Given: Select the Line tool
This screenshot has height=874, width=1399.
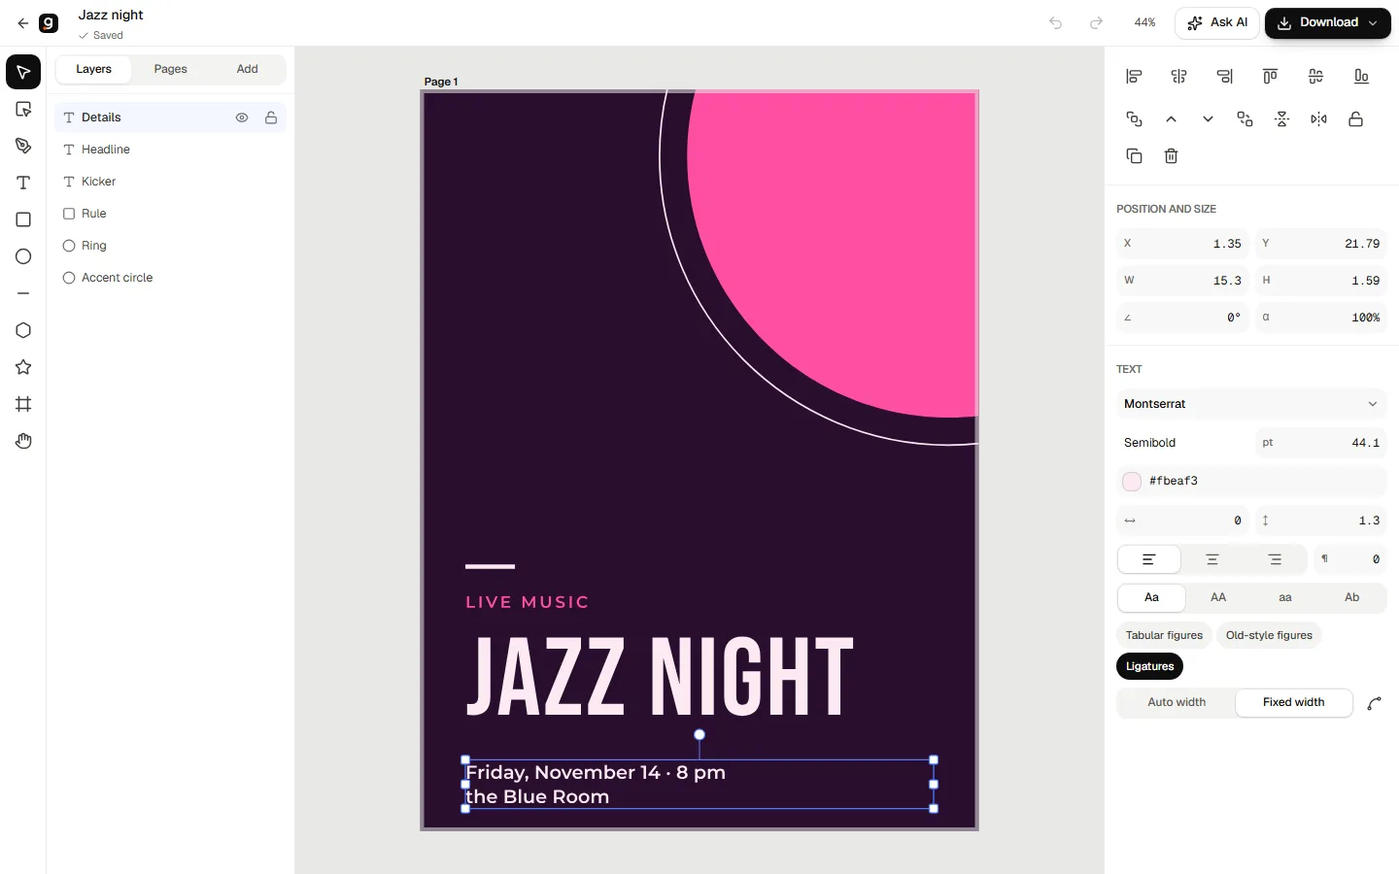Looking at the screenshot, I should (x=23, y=293).
